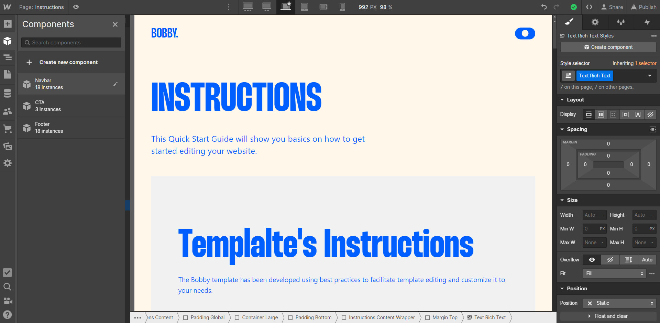Open the Pages panel
The height and width of the screenshot is (323, 660).
pyautogui.click(x=8, y=74)
